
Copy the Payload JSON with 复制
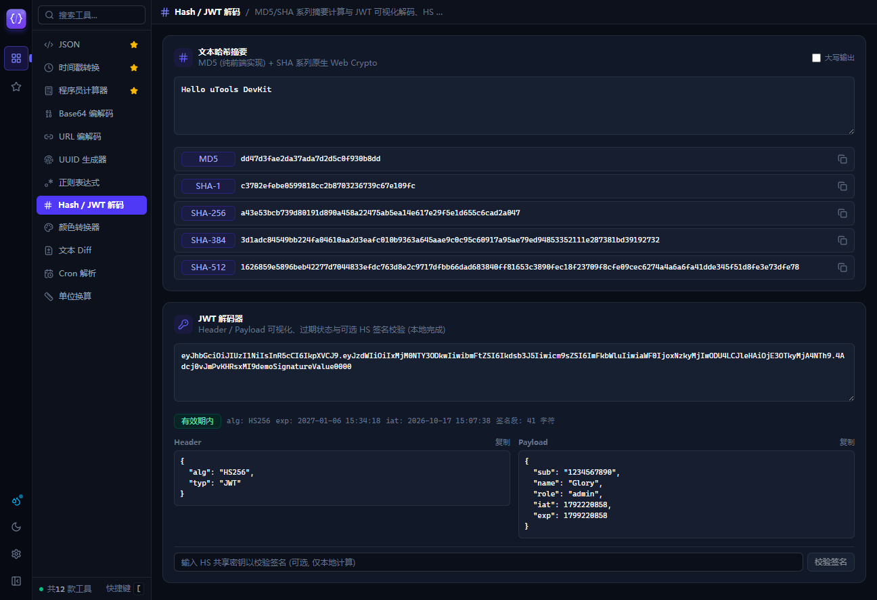point(847,442)
